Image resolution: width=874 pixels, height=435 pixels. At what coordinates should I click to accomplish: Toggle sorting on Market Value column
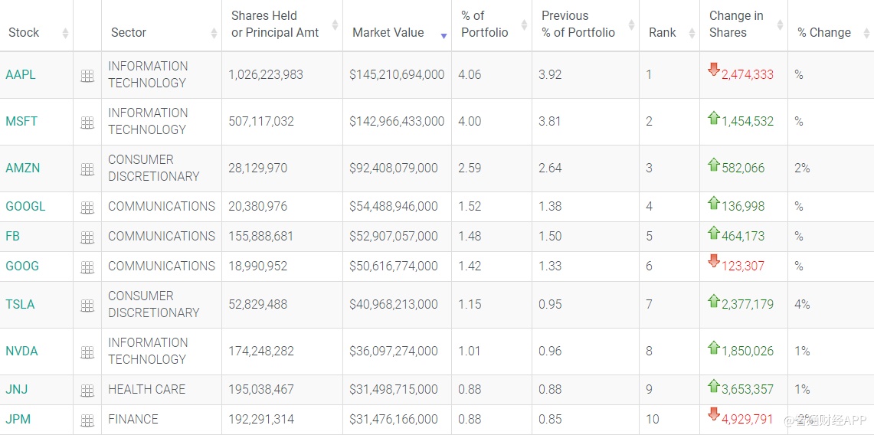click(388, 33)
